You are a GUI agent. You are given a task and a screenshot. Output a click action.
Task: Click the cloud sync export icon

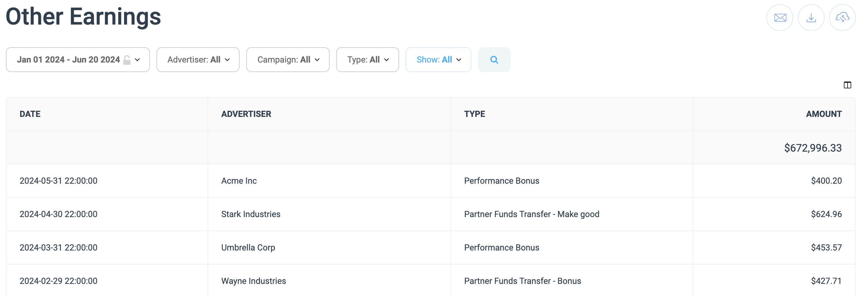coord(842,18)
